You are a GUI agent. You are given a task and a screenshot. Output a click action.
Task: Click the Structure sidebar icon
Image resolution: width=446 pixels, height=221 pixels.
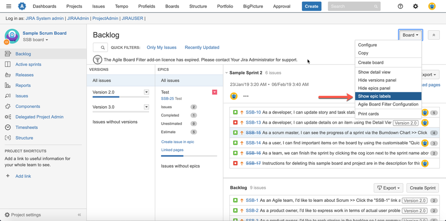[8, 138]
